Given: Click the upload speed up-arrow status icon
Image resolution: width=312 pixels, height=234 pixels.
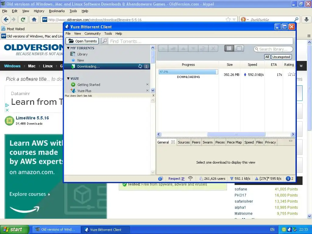Looking at the screenshot, I should (x=257, y=179).
